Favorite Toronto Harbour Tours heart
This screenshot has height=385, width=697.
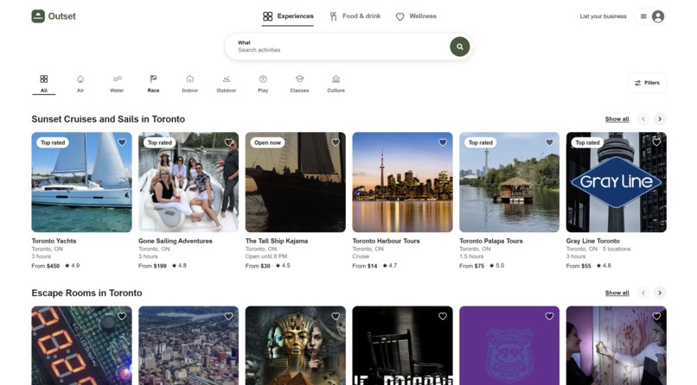443,142
